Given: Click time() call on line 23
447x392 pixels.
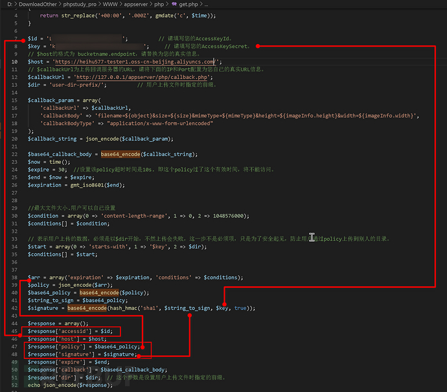Looking at the screenshot, I should coord(58,162).
